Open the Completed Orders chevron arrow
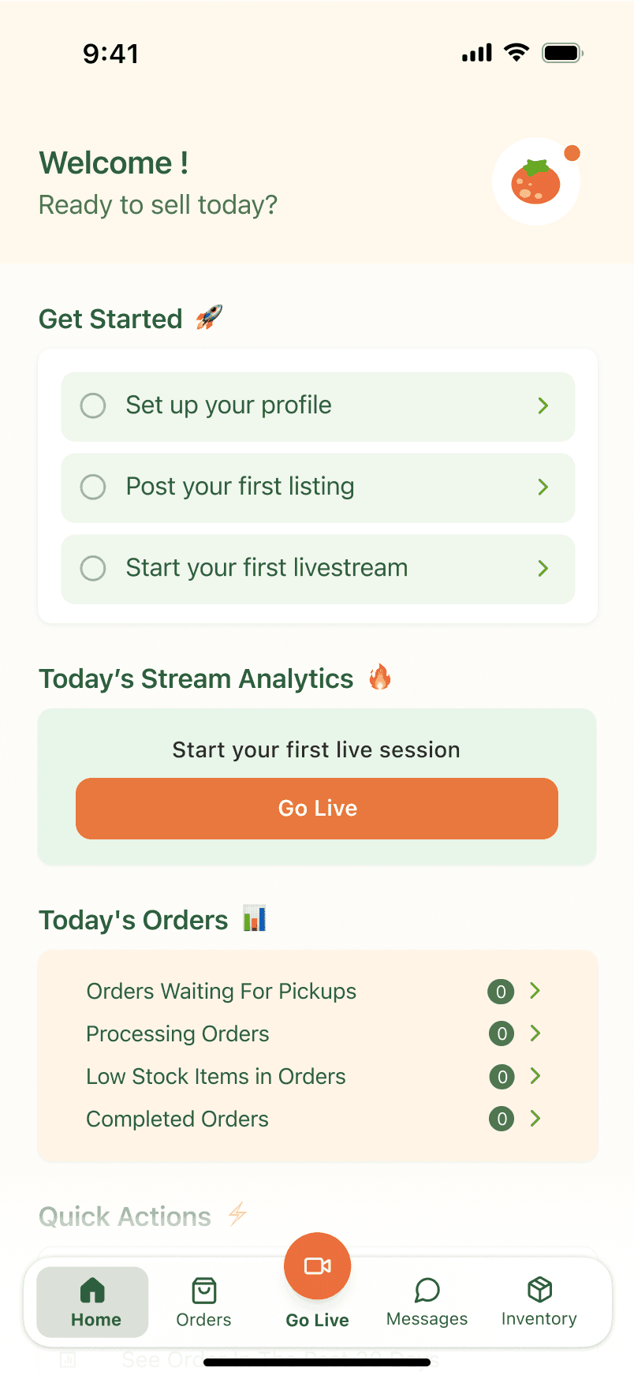 [535, 1119]
